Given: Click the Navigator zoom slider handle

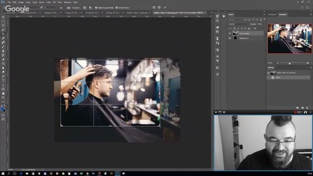Looking at the screenshot, I should [290, 63].
